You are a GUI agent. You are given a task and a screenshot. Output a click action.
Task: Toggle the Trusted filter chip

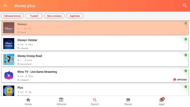(x=34, y=16)
